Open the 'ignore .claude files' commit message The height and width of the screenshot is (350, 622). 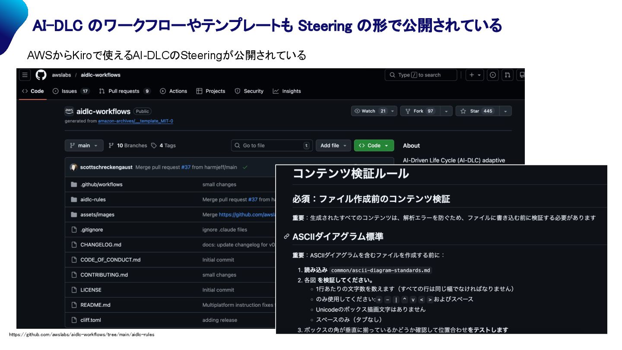coord(225,230)
